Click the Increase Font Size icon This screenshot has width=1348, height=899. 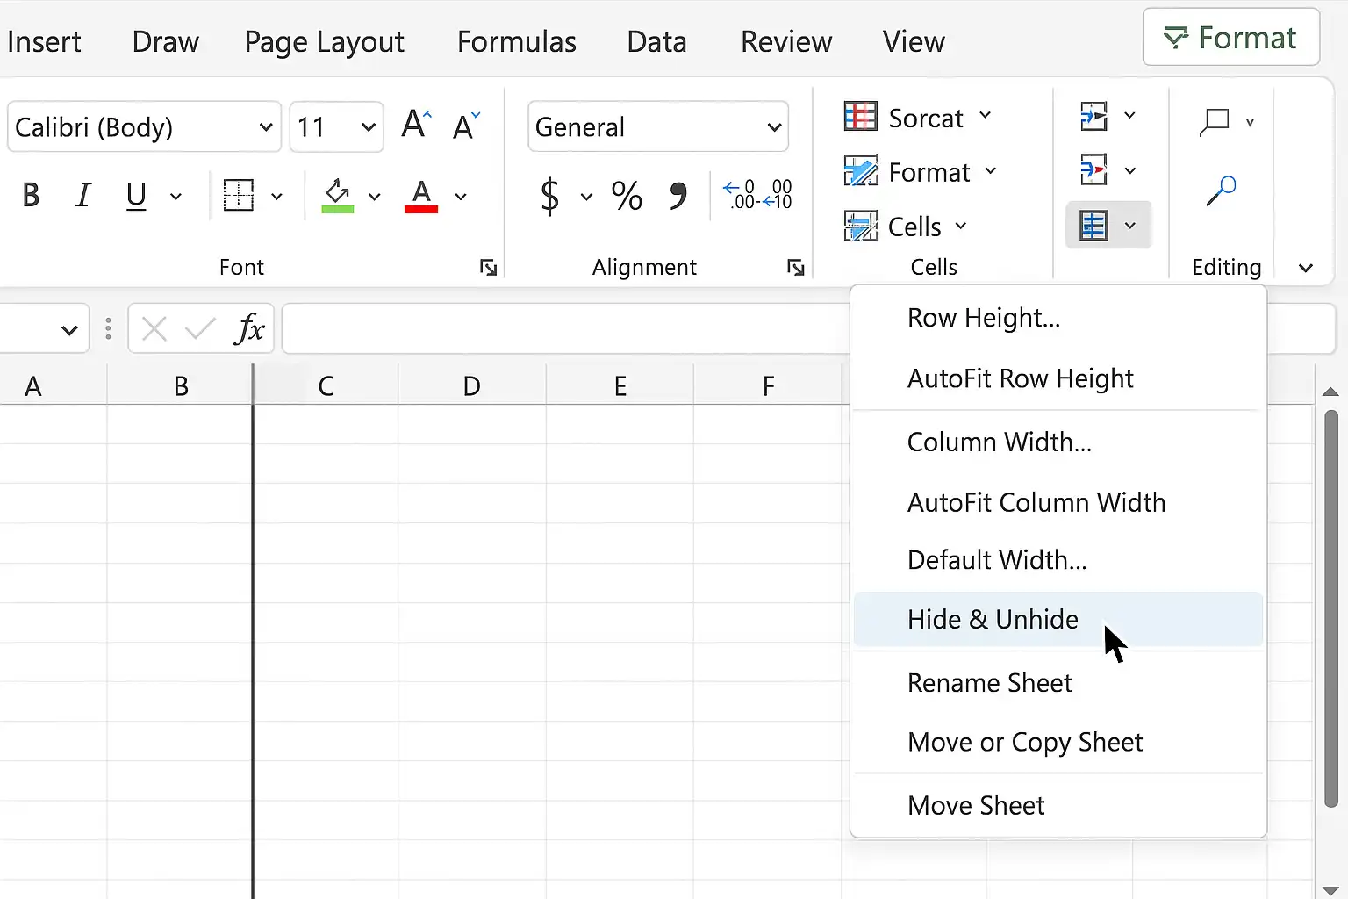click(x=417, y=125)
